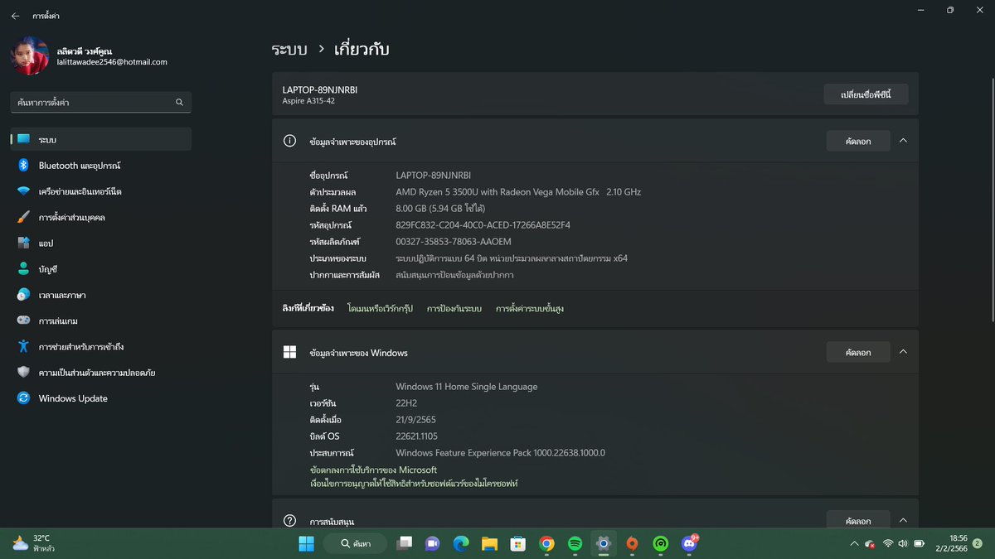The width and height of the screenshot is (995, 559).
Task: Click the question mark support icon
Action: (x=289, y=521)
